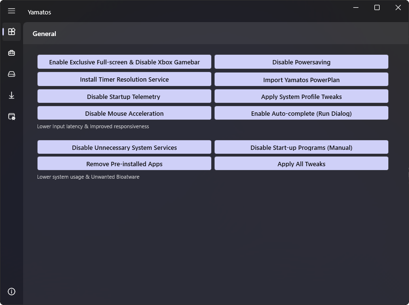Maximize the Yamatos window
The width and height of the screenshot is (409, 305).
[377, 8]
